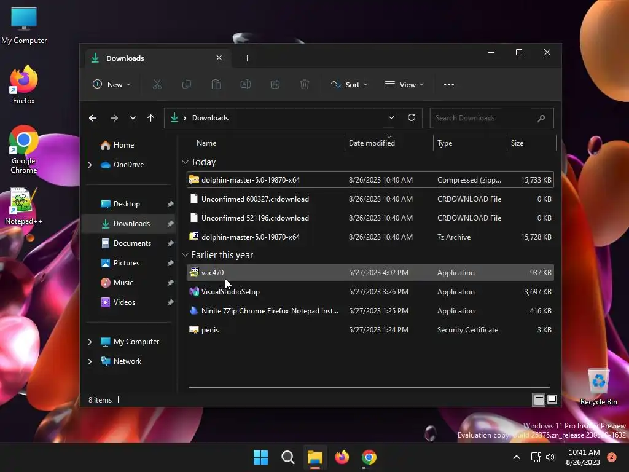Select the Google Chrome desktop shortcut
Screen dimensions: 629x472
coord(24,149)
